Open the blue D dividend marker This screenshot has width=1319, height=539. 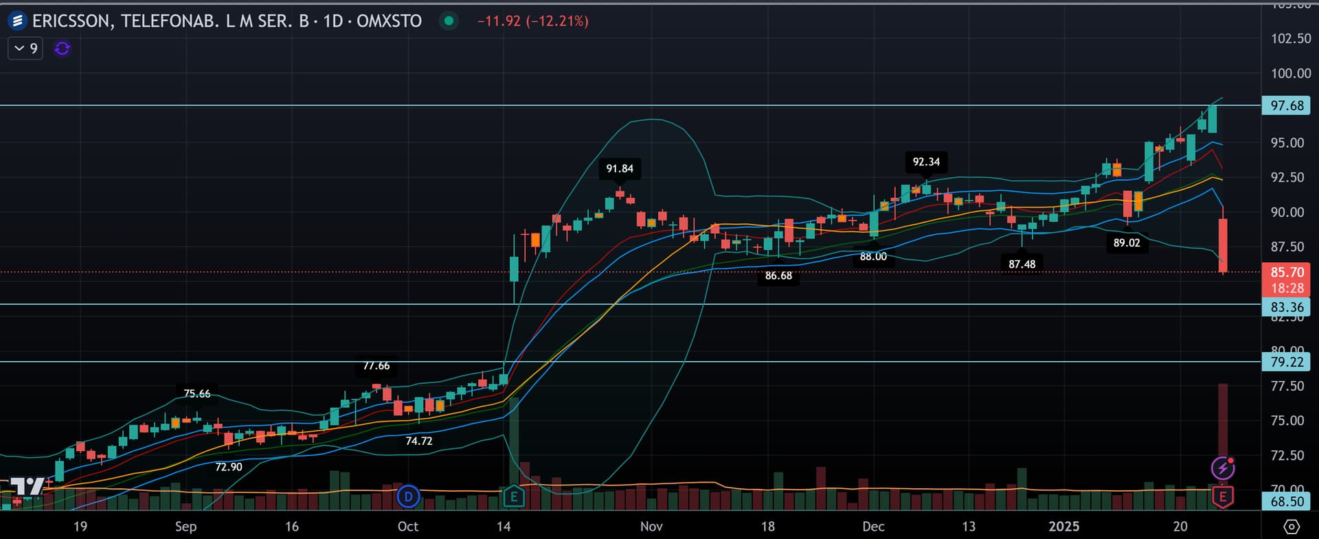(x=408, y=496)
